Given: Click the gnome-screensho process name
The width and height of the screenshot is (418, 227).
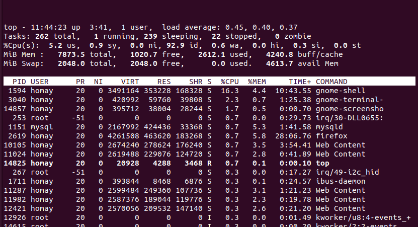Looking at the screenshot, I should coord(350,109).
